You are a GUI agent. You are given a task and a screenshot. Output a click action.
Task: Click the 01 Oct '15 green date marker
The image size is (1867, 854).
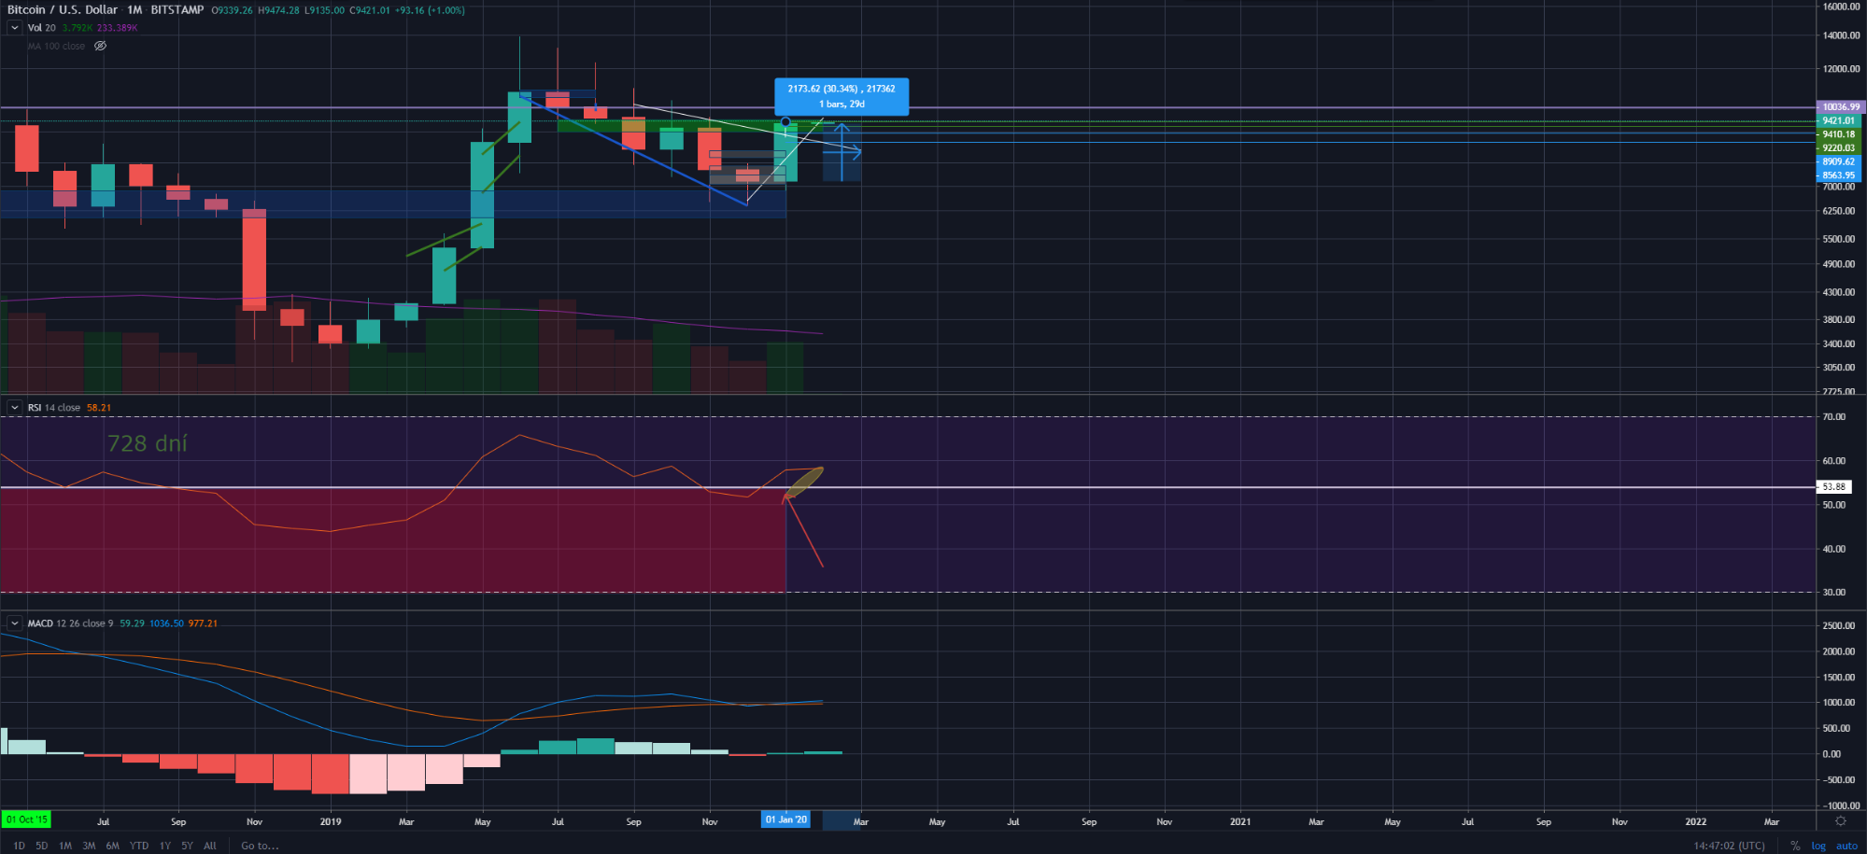26,819
